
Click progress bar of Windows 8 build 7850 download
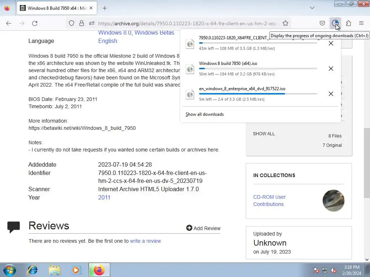pos(258,69)
